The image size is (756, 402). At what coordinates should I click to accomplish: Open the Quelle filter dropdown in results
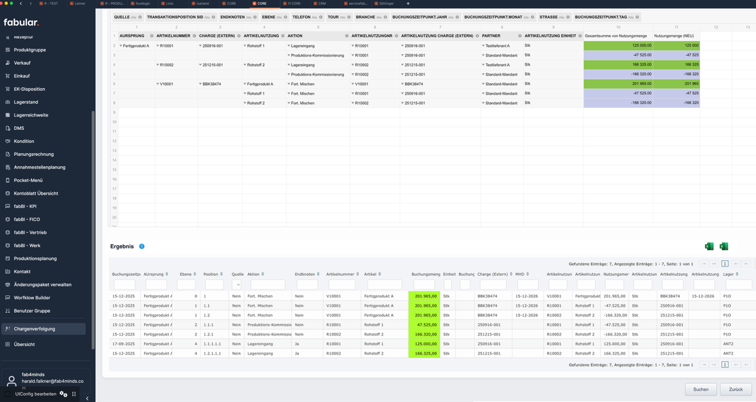pyautogui.click(x=237, y=285)
